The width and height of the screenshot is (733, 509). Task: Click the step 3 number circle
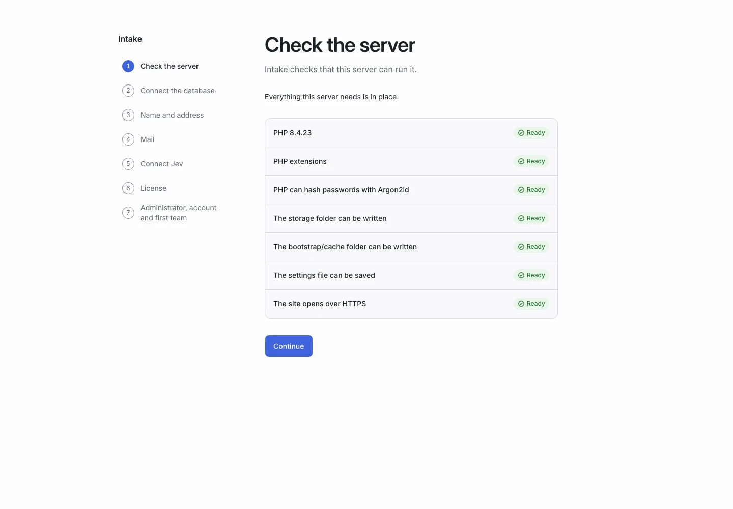(x=128, y=115)
